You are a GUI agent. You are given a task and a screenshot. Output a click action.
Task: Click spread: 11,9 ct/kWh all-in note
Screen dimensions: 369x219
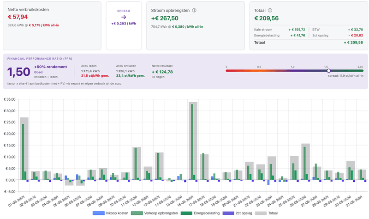(x=345, y=76)
